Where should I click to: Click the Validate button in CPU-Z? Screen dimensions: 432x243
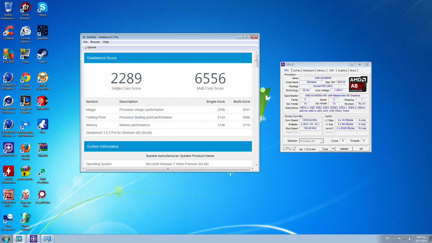[344, 149]
